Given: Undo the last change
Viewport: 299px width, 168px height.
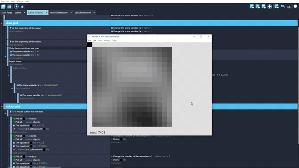Looking at the screenshot, I should coord(283,7).
